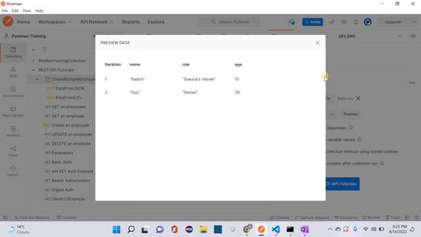Click the help icon in the status bar
This screenshot has height=237, width=421.
pyautogui.click(x=416, y=217)
